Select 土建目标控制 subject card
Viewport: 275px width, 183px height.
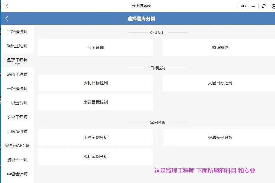[95, 102]
